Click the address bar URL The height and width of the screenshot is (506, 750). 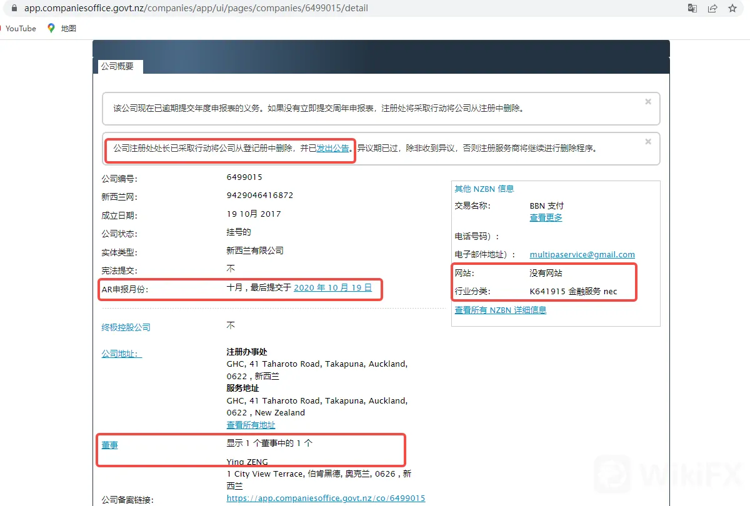(196, 9)
